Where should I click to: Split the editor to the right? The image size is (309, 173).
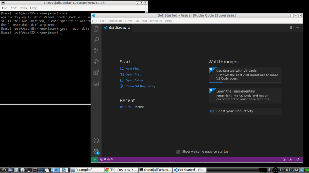291,28
